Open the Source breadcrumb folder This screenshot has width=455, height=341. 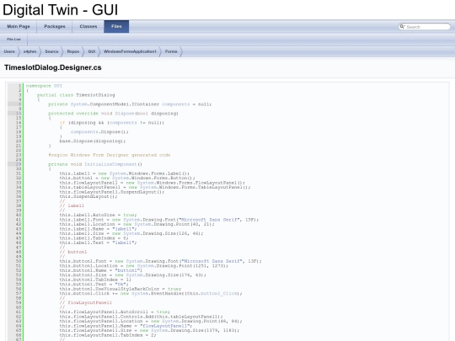tap(51, 51)
